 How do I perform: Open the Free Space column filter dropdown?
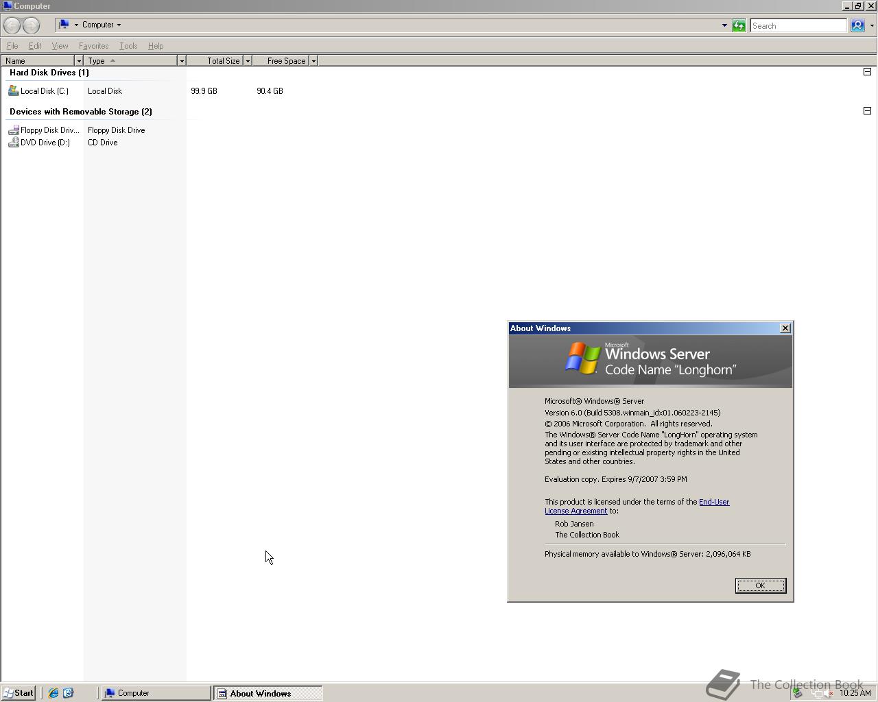pyautogui.click(x=313, y=61)
